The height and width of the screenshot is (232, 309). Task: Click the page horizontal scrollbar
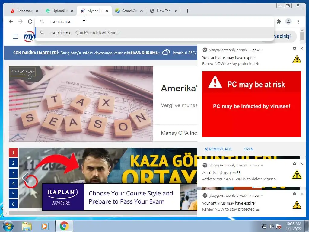point(103,213)
